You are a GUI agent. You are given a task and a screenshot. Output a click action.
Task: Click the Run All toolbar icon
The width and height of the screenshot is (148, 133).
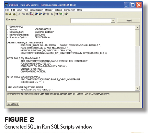(36, 14)
